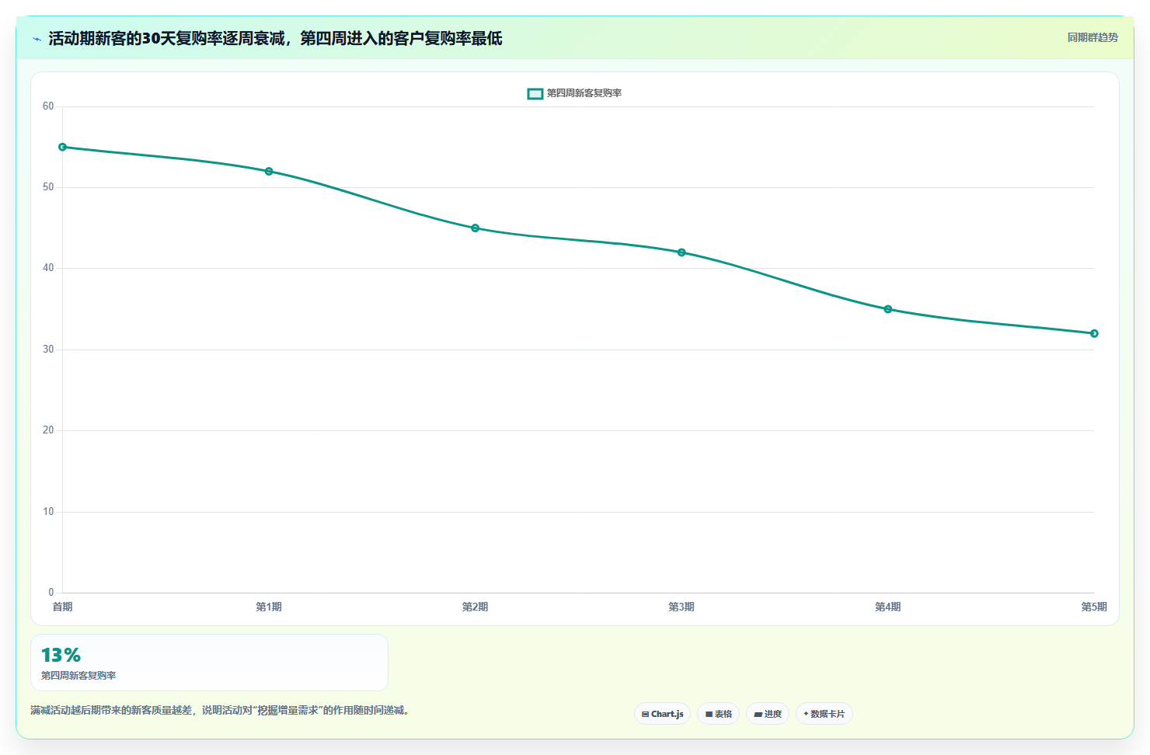The height and width of the screenshot is (755, 1150).
Task: Click the x-axis label 首期
Action: 63,607
